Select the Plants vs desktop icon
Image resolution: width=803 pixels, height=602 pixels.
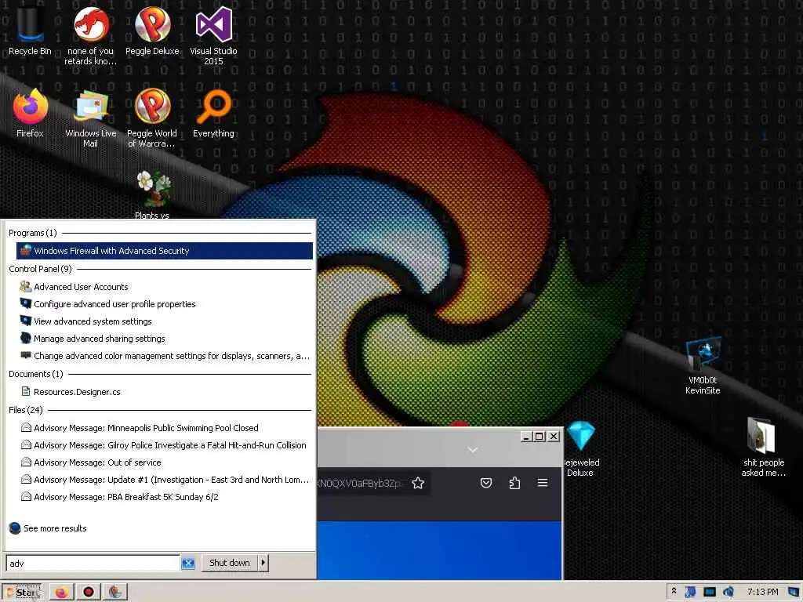click(152, 194)
